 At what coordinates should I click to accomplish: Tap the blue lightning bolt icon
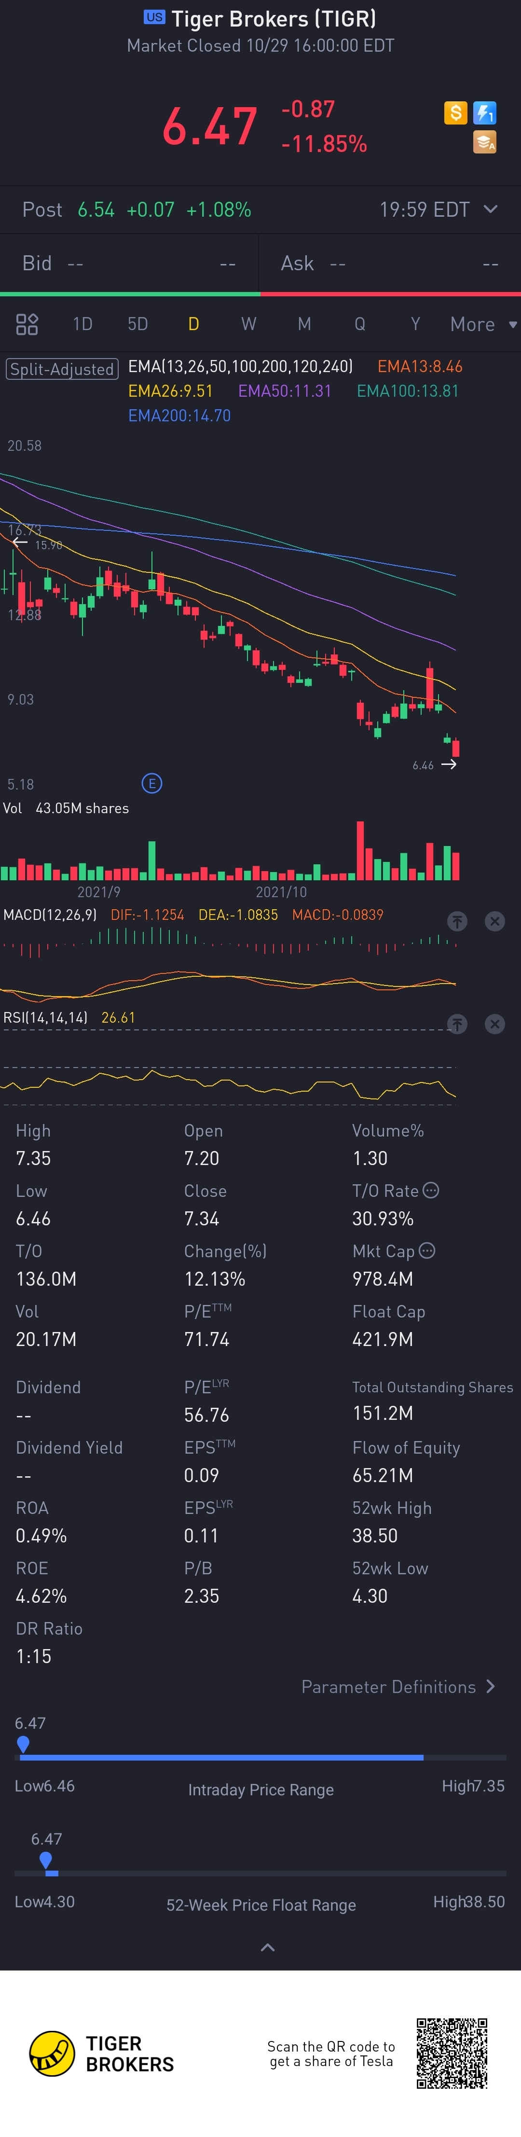click(484, 113)
